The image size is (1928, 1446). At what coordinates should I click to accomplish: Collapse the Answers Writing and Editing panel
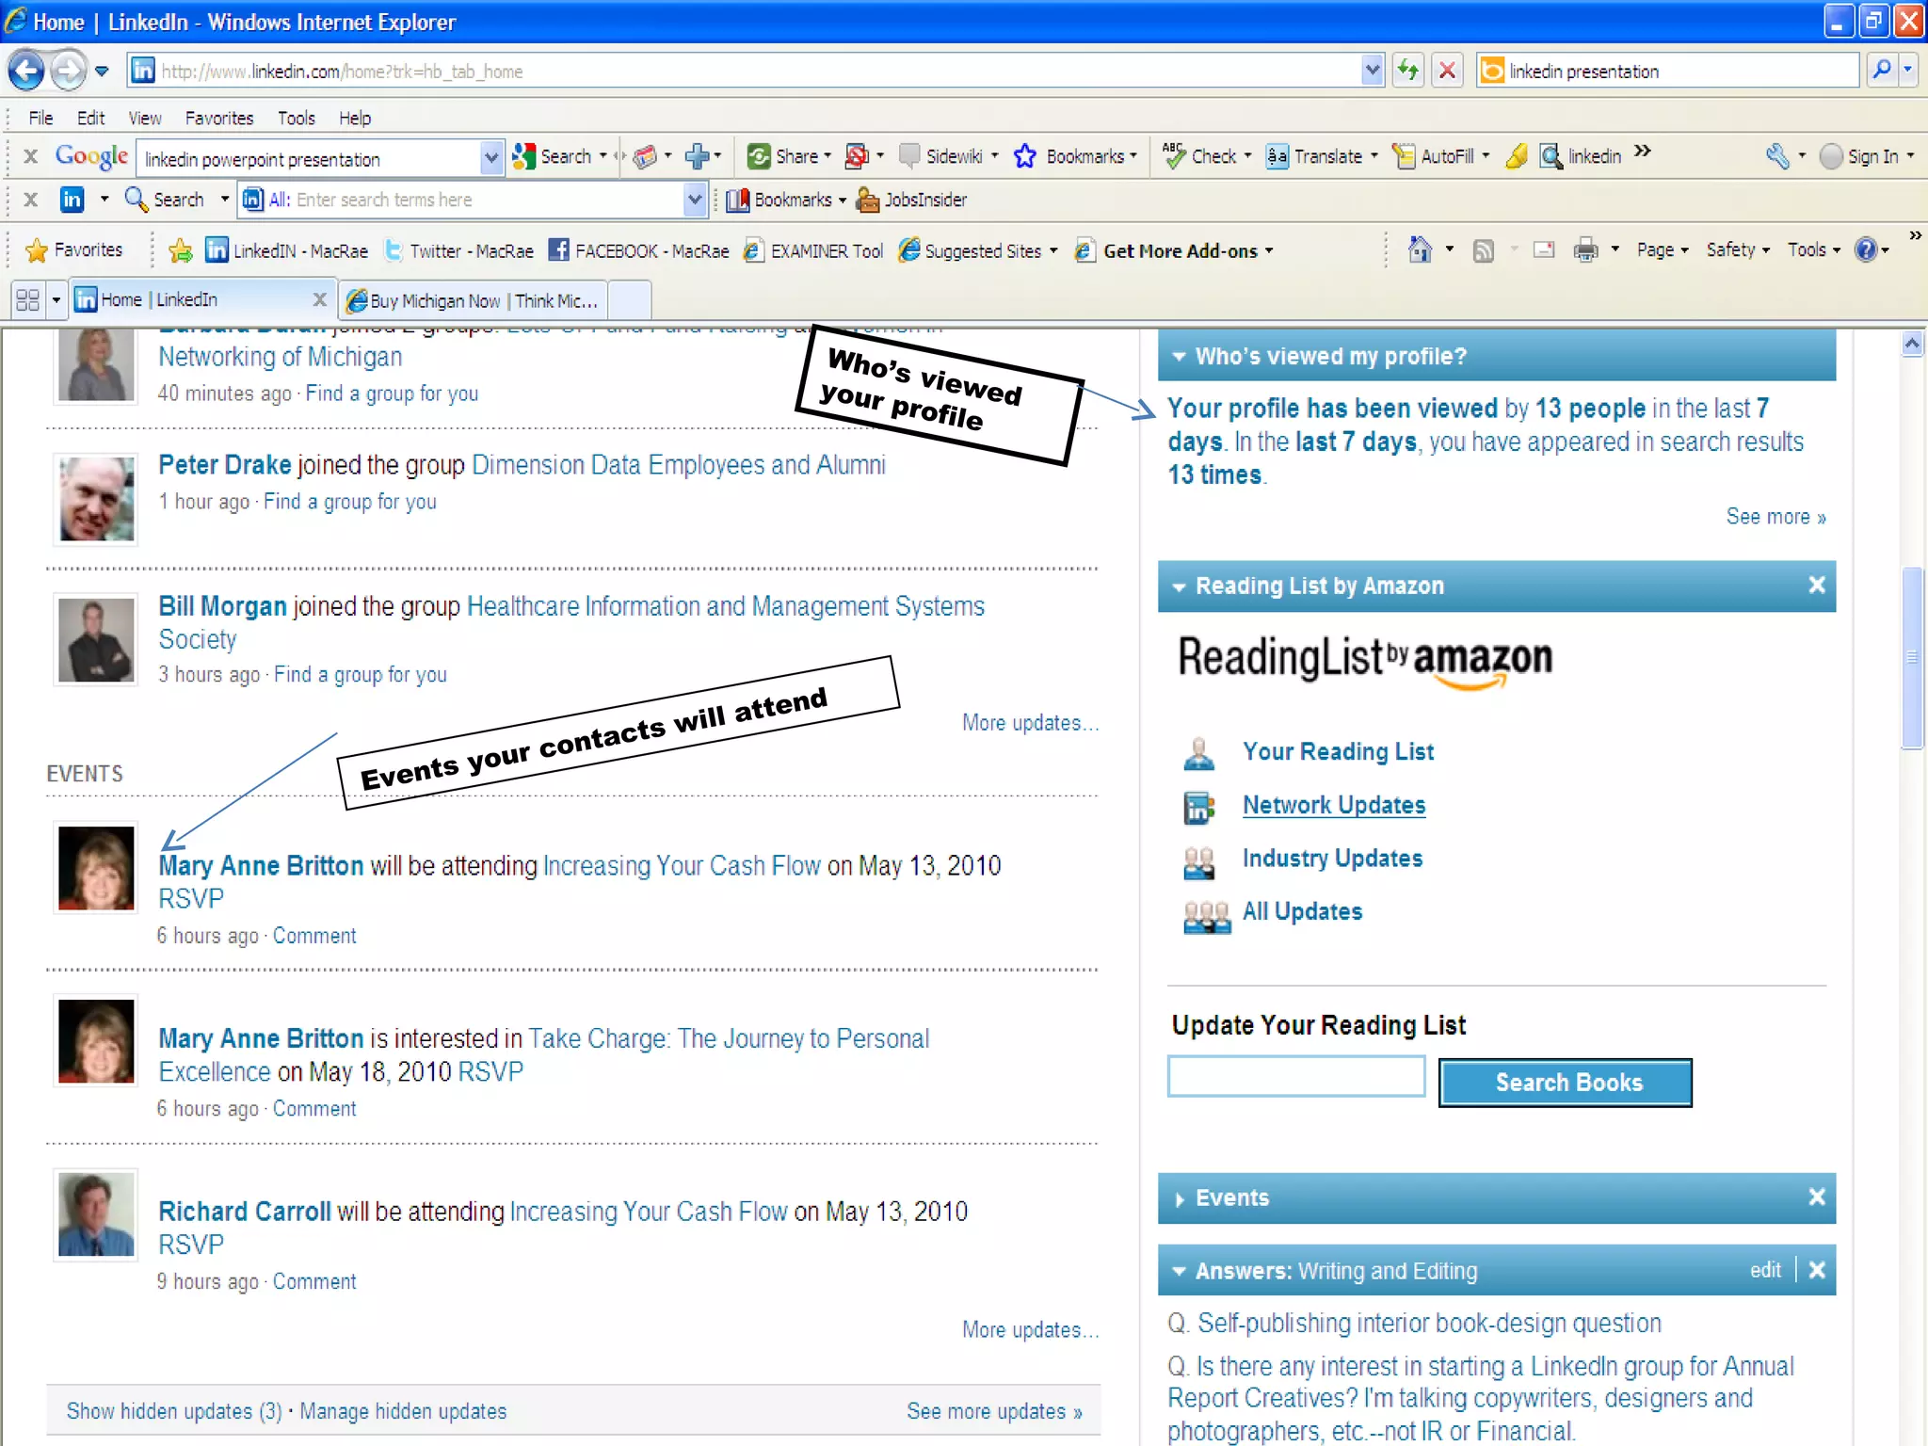(1178, 1271)
